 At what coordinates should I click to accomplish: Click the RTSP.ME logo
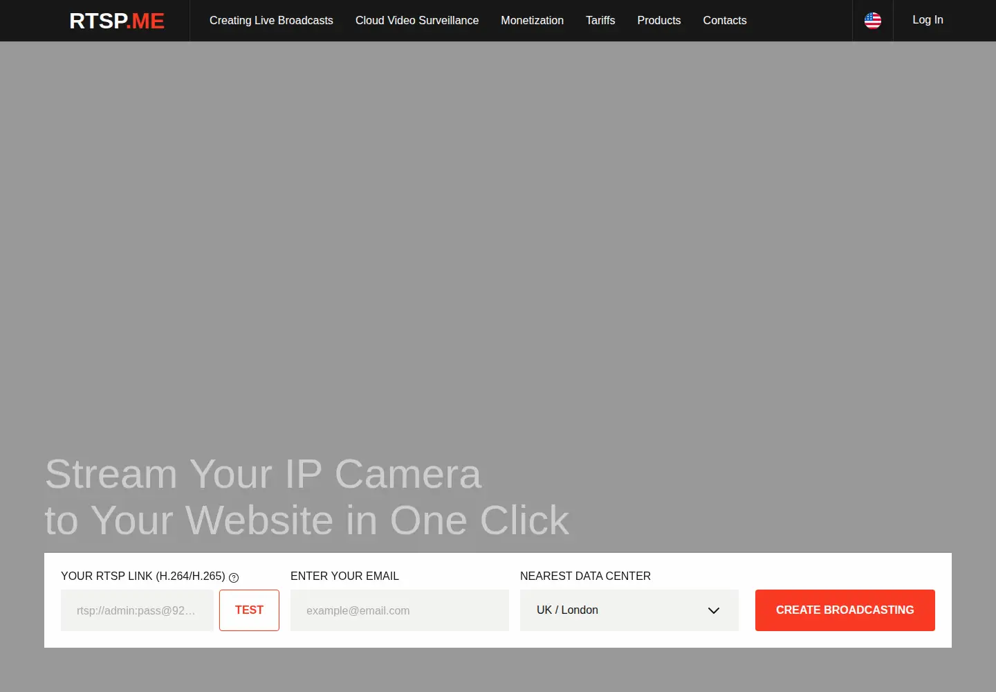coord(117,21)
